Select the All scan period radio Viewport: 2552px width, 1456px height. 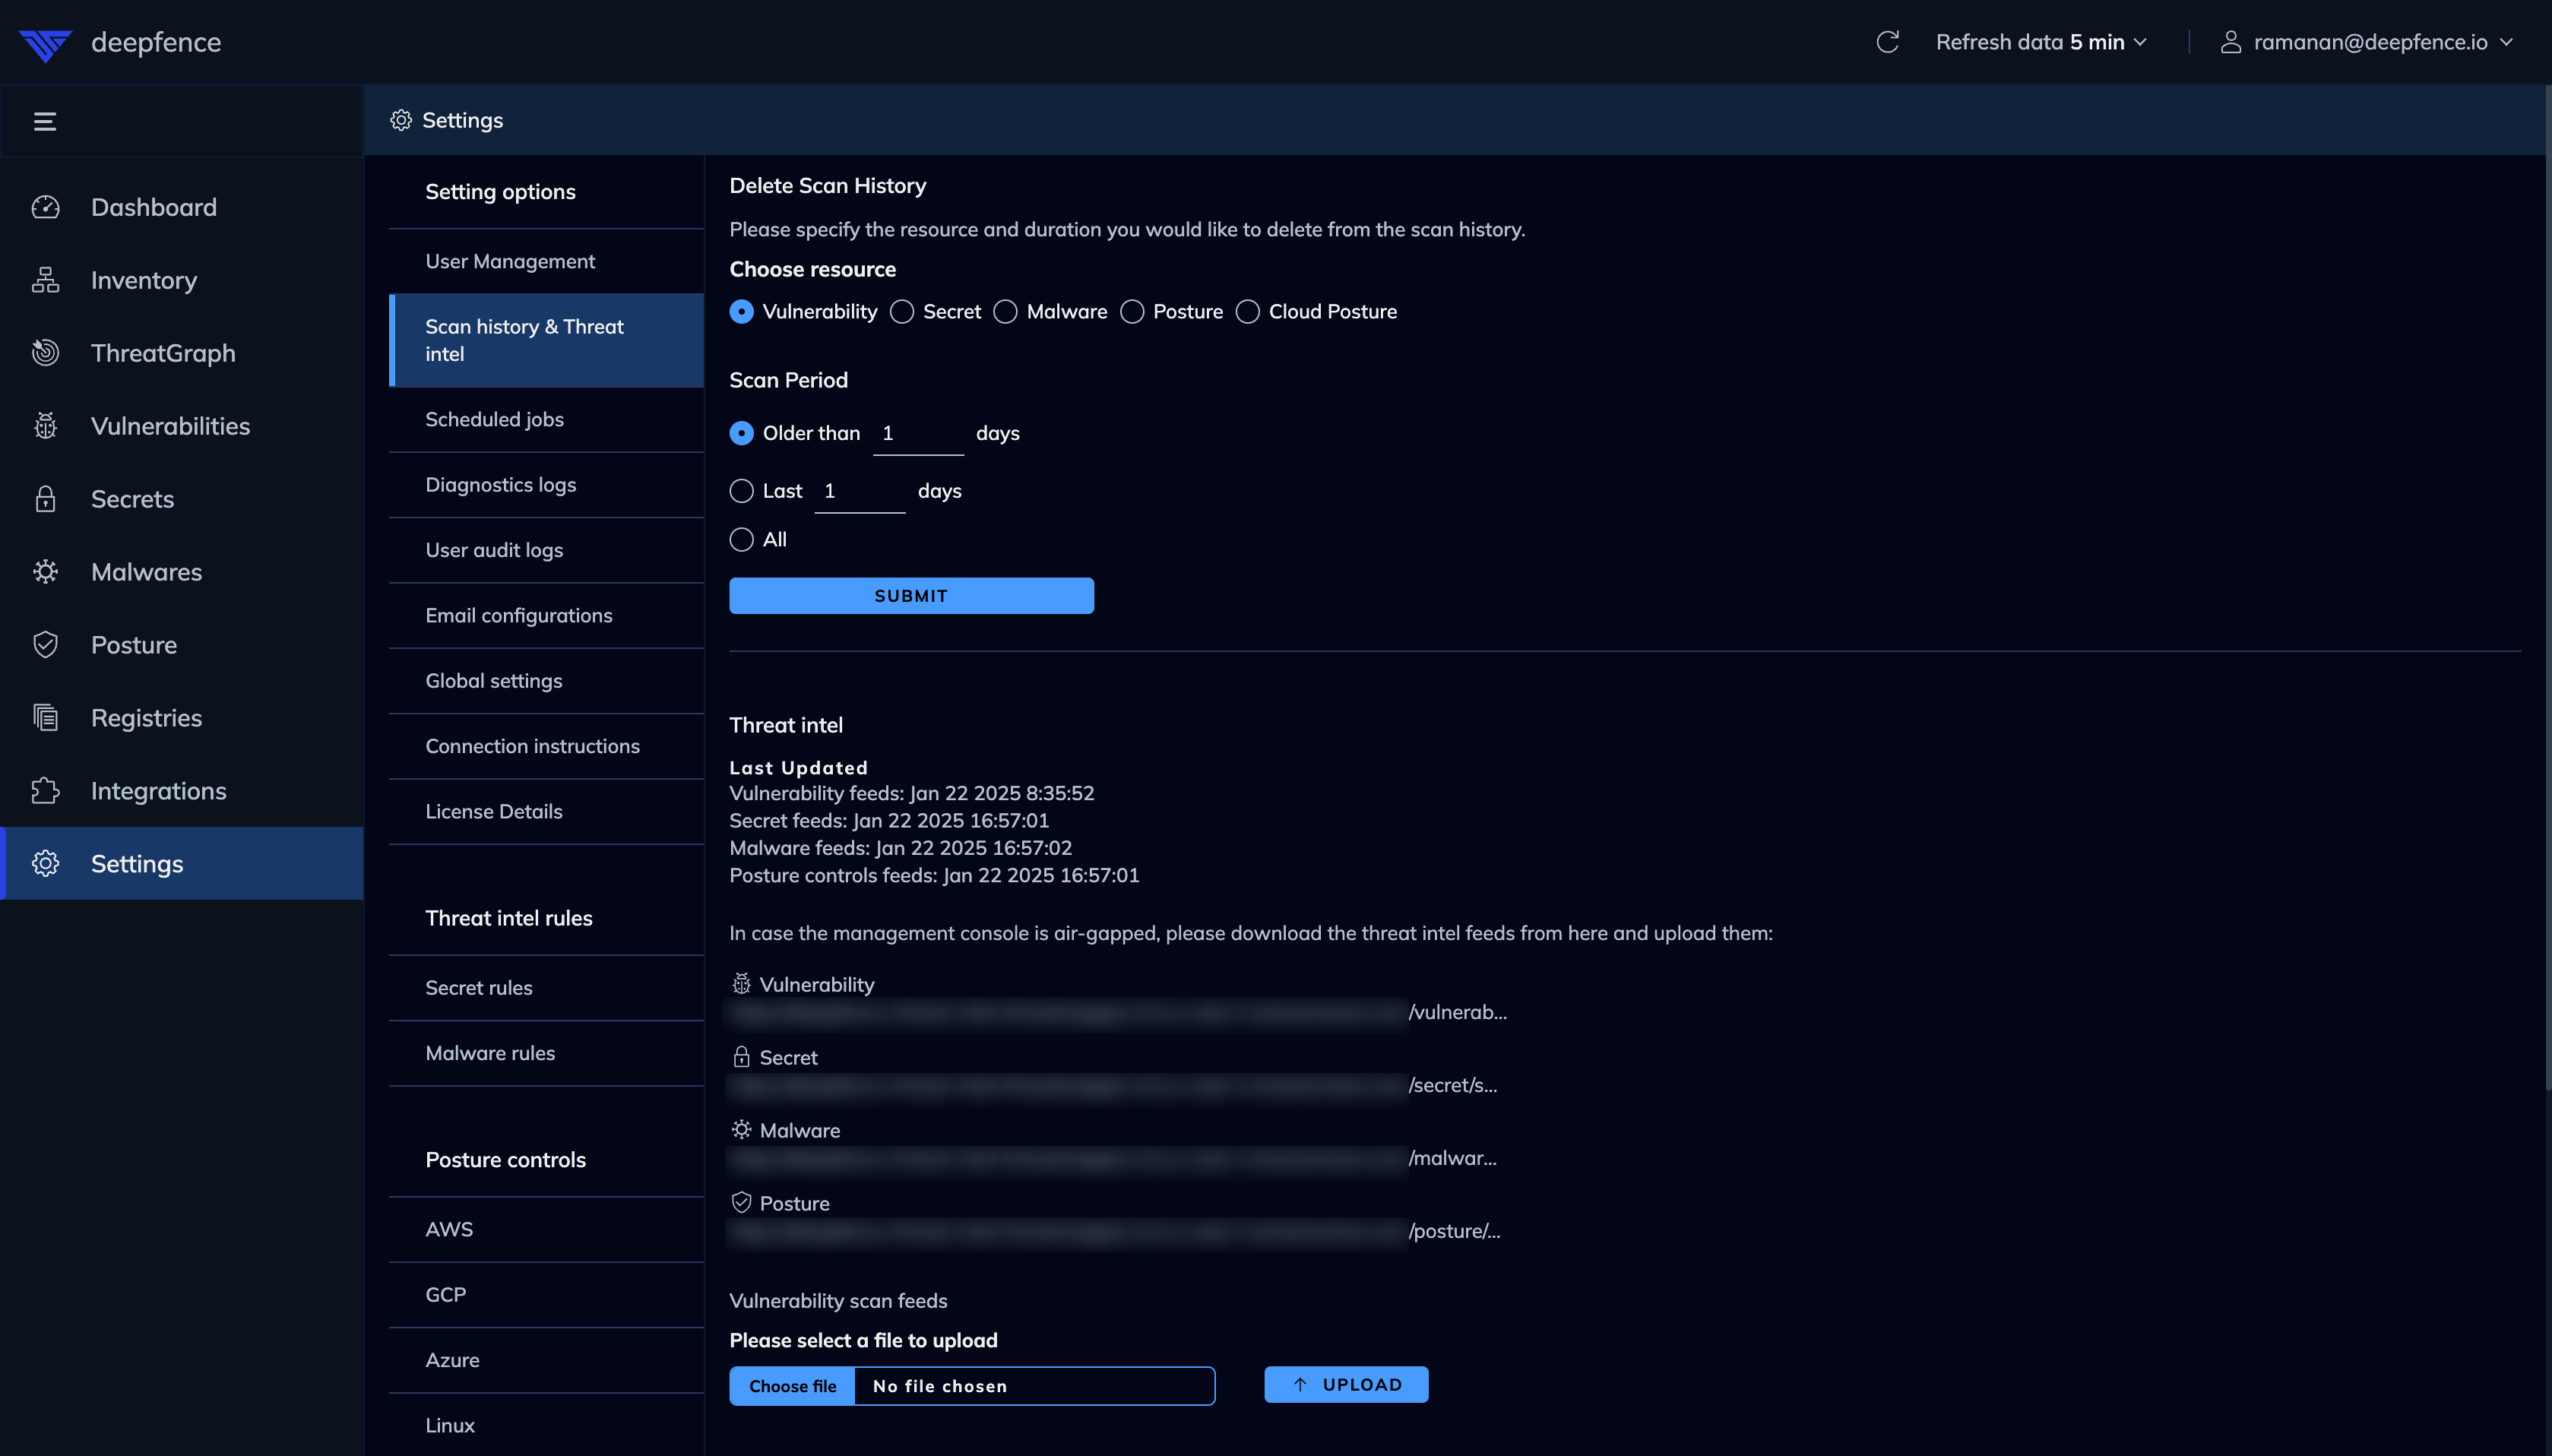click(x=741, y=540)
